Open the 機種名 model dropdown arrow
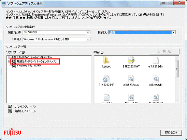Screen dimensions: 187x140 pos(88,32)
